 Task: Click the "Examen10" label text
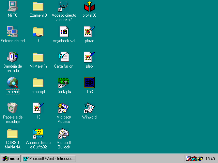coord(38,15)
